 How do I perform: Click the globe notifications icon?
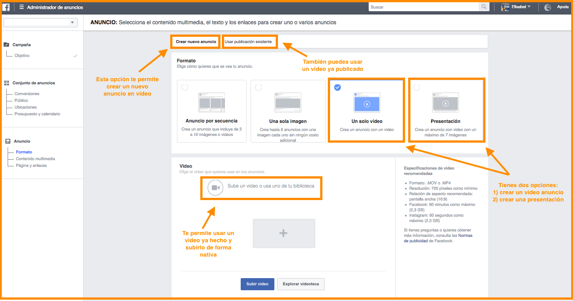point(547,7)
